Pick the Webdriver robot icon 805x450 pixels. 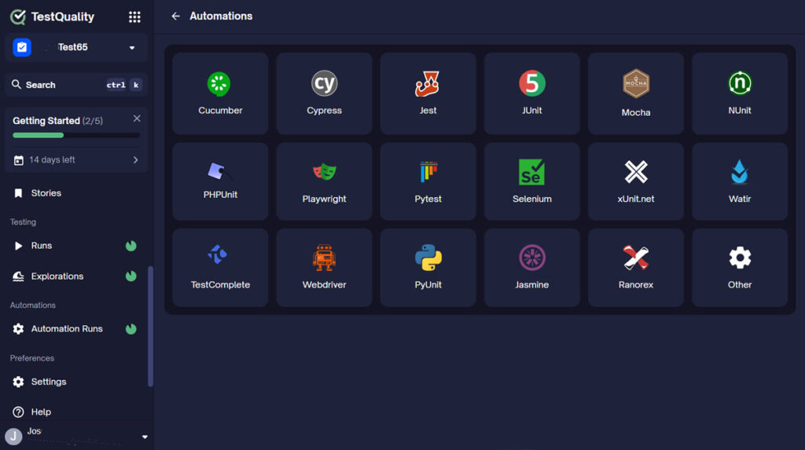coord(324,258)
